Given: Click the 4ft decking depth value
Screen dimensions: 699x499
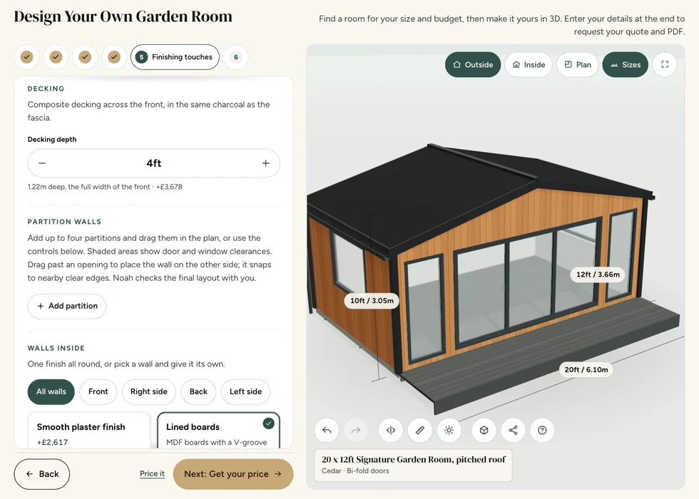Looking at the screenshot, I should (x=154, y=163).
